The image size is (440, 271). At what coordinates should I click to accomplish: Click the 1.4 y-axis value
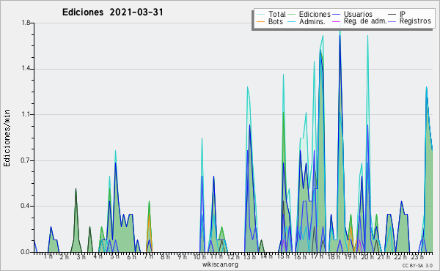(x=26, y=69)
